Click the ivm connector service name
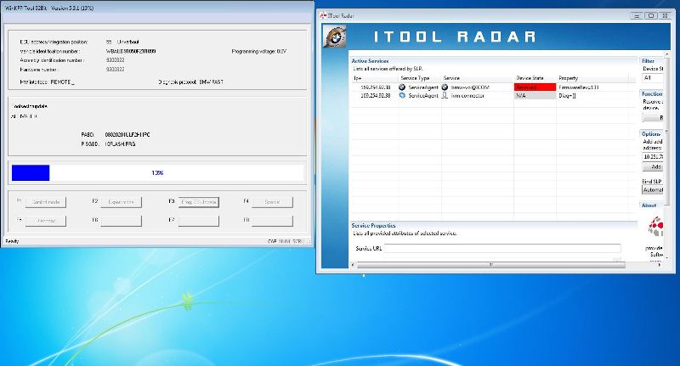Viewport: 680px width, 366px height. pos(467,96)
